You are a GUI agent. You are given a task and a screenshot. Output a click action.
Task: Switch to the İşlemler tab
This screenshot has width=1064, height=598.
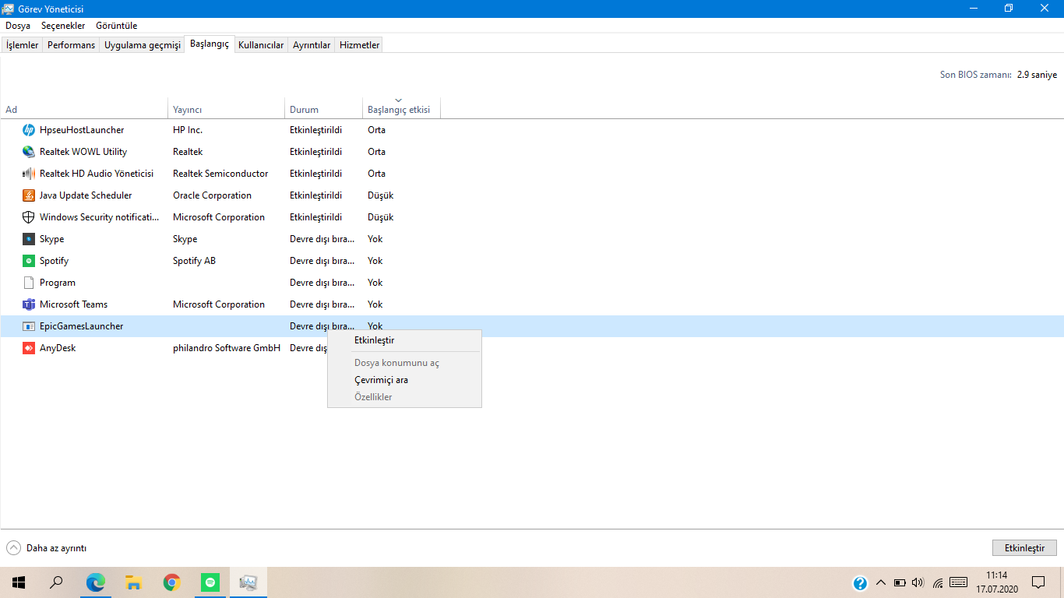[22, 45]
